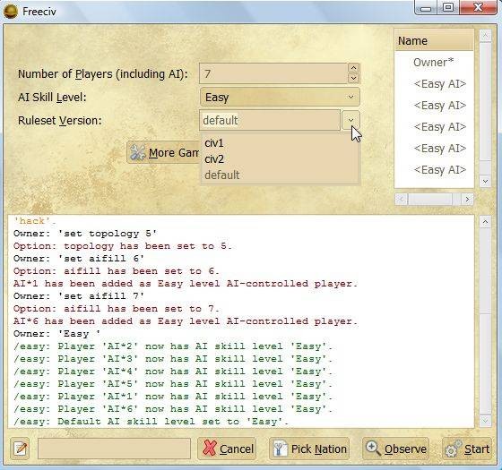Click the log line 'Default AI skill level set to Easy'
The width and height of the screenshot is (502, 470).
[151, 422]
